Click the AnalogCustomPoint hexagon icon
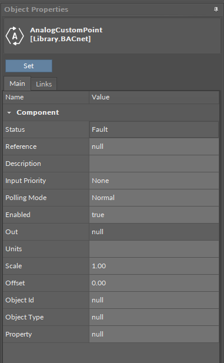The image size is (224, 363). tap(15, 36)
